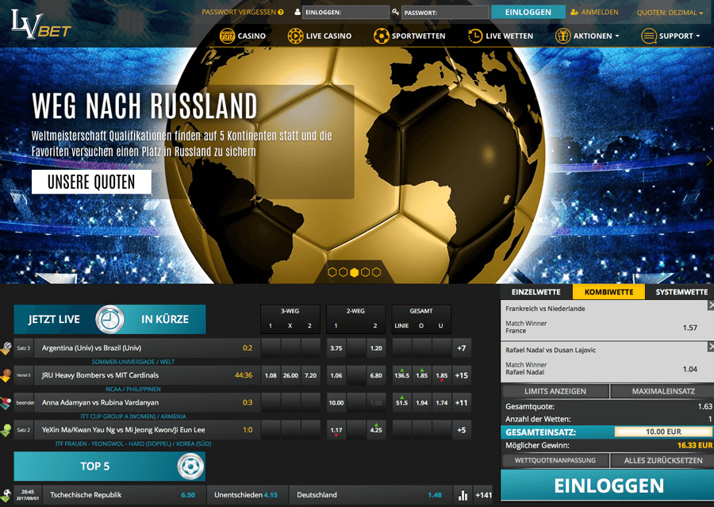Expand +5 more markets for YeXin Ma match
The image size is (714, 507).
coord(461,430)
